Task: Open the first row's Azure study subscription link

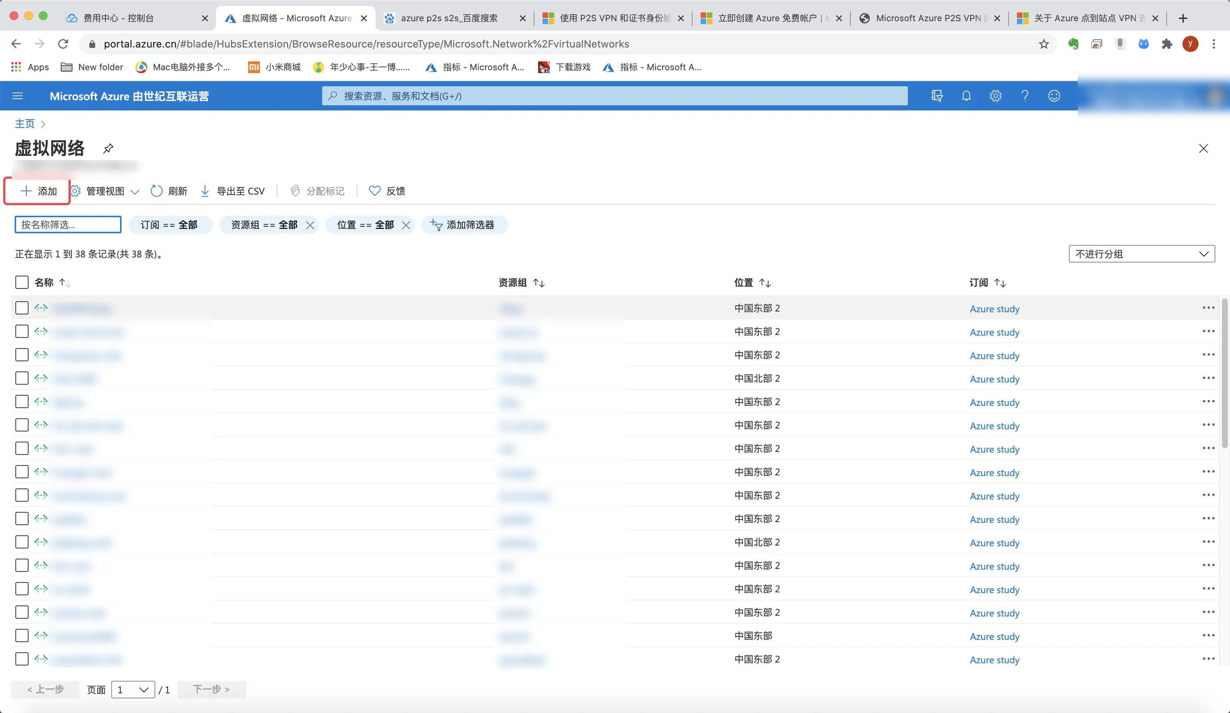Action: [994, 309]
